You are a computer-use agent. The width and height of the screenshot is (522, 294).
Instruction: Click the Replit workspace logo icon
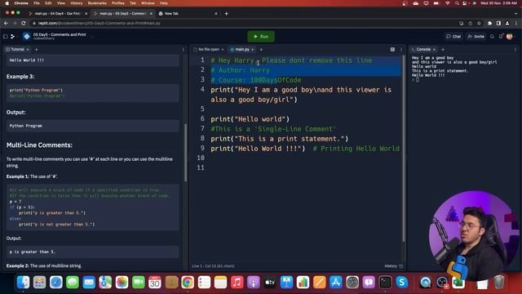tap(13, 36)
